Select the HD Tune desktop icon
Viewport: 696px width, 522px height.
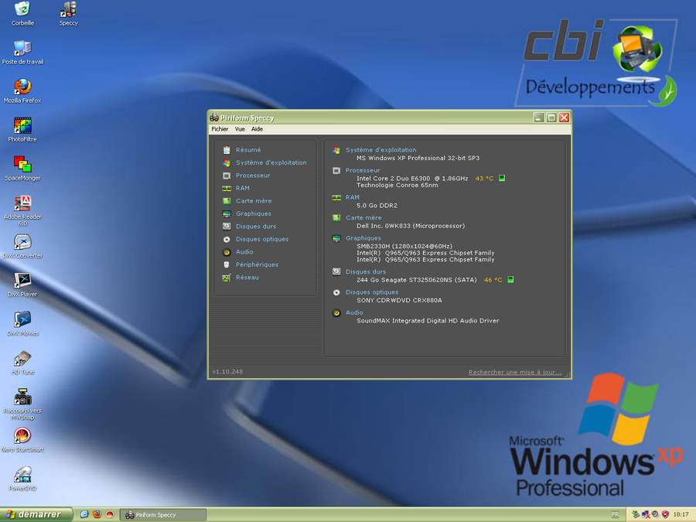tap(22, 363)
